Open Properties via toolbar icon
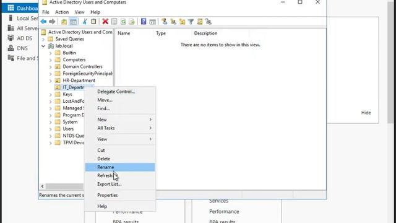 (114, 22)
